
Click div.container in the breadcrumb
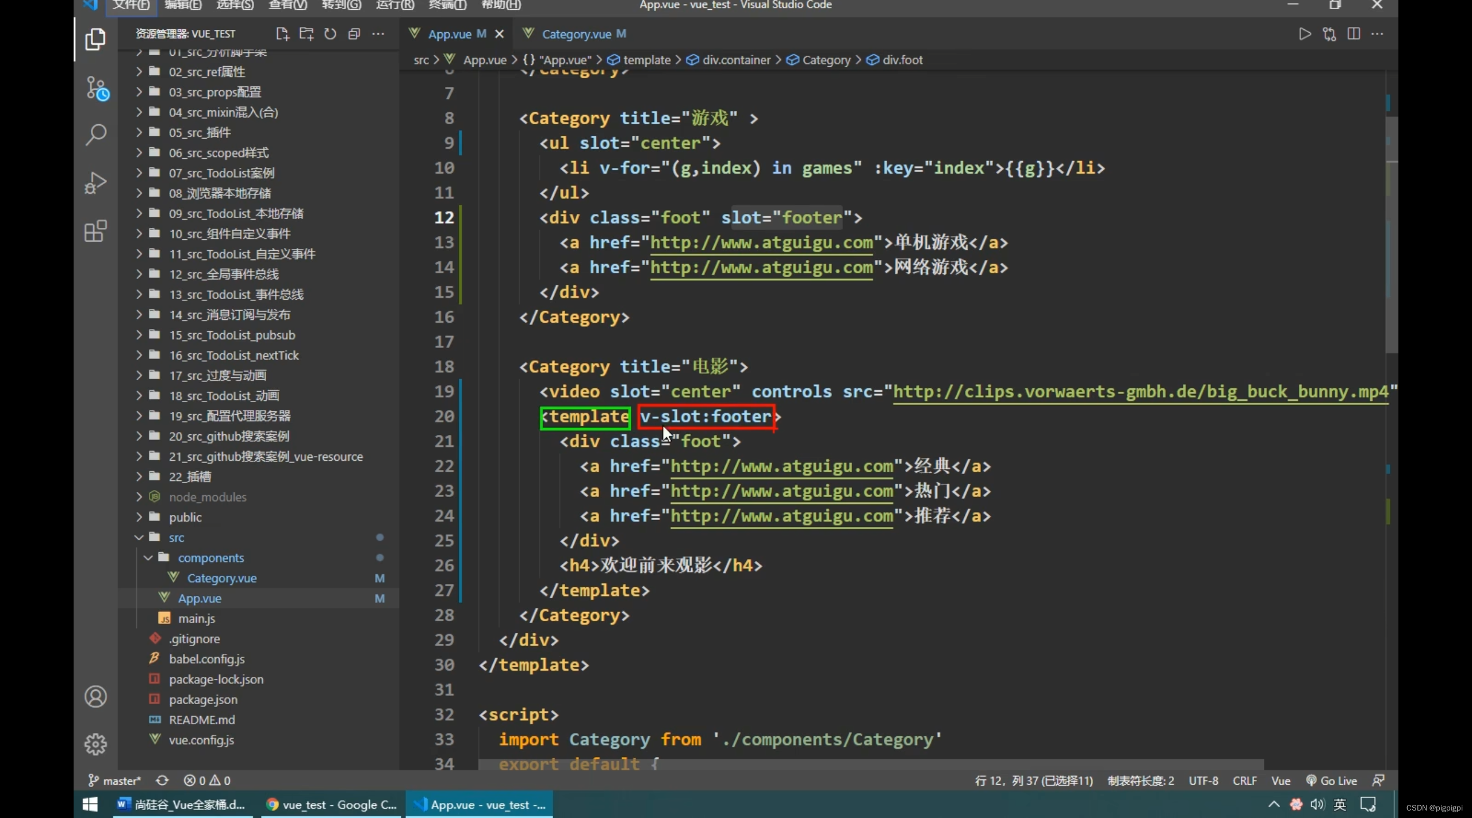(729, 60)
